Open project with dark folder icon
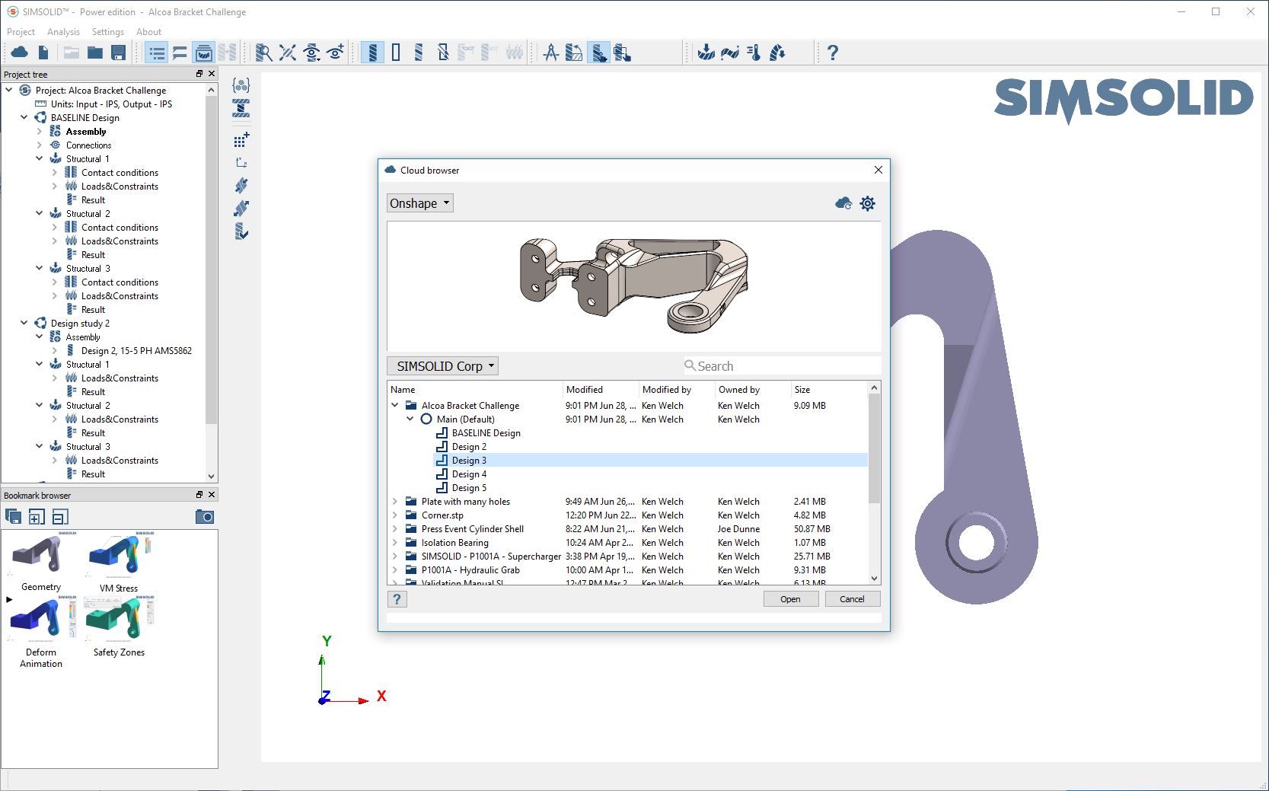 point(95,53)
